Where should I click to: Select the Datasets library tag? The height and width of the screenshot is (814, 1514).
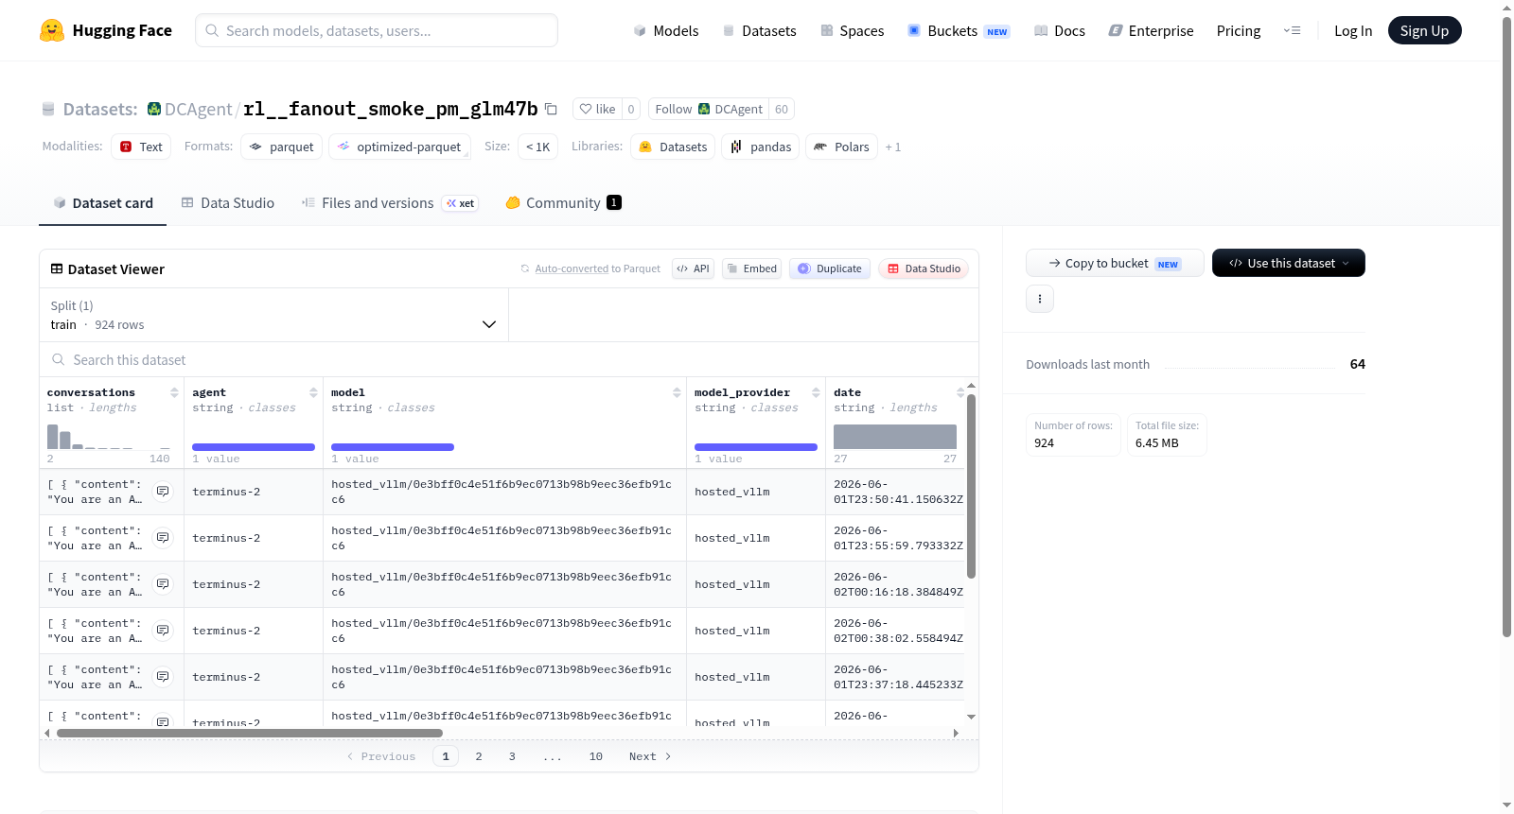673,147
